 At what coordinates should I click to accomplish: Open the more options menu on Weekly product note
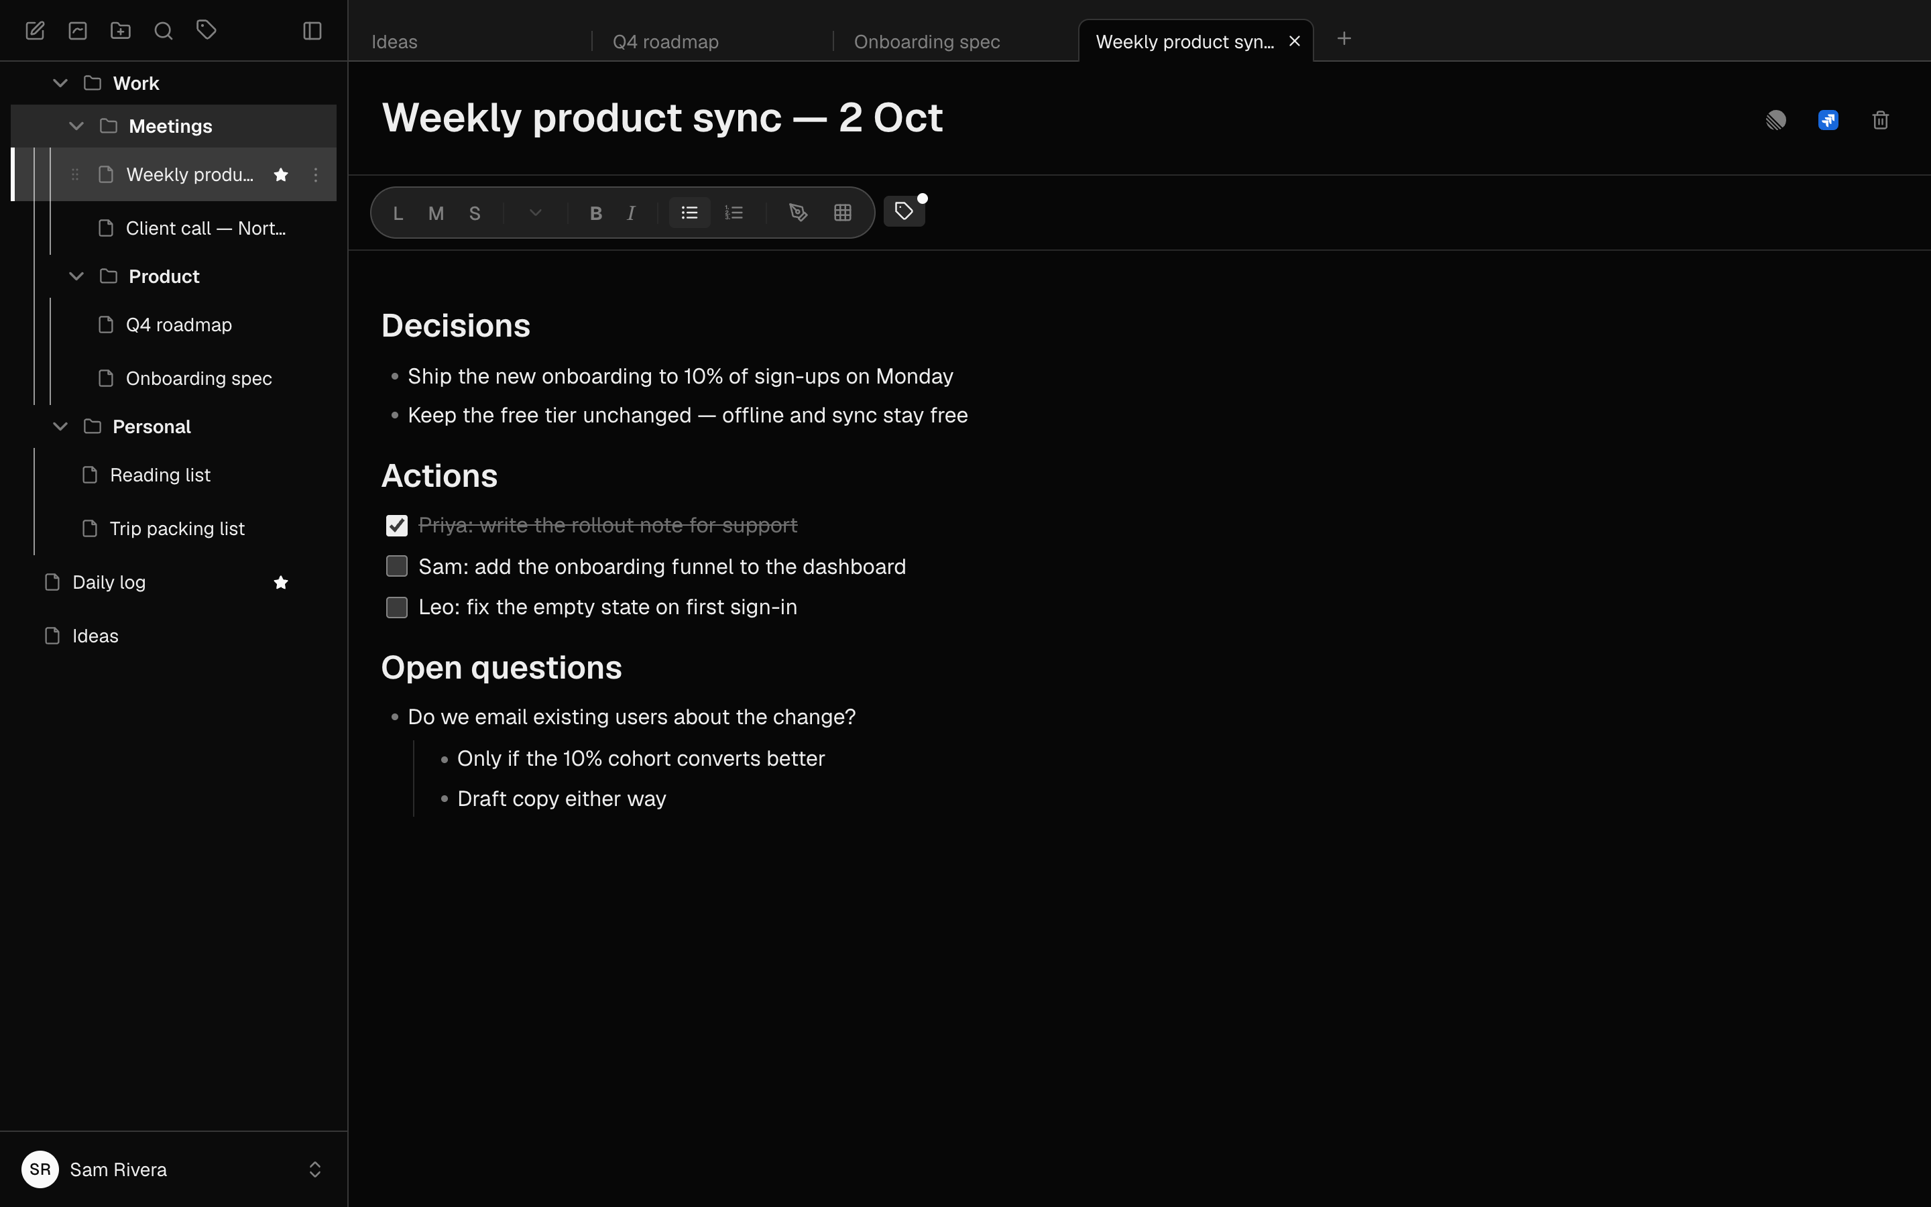click(x=316, y=175)
